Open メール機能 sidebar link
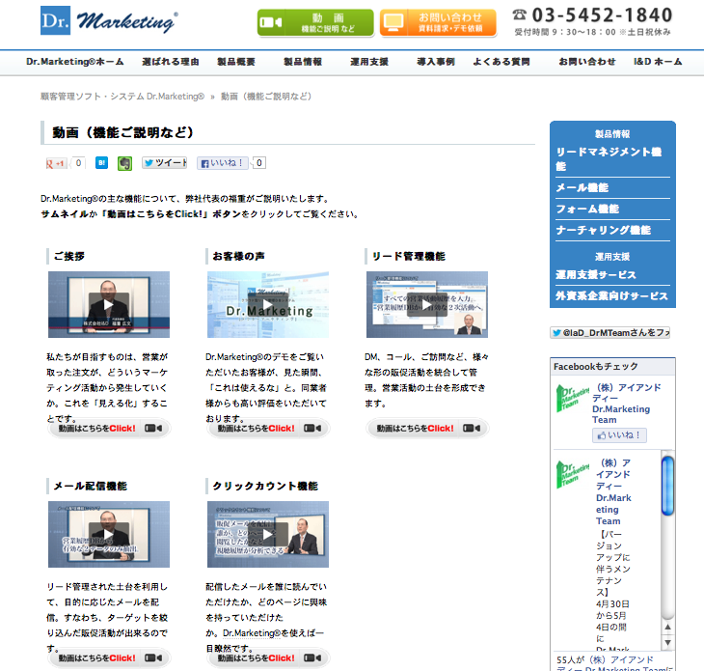The width and height of the screenshot is (704, 671). click(x=582, y=188)
